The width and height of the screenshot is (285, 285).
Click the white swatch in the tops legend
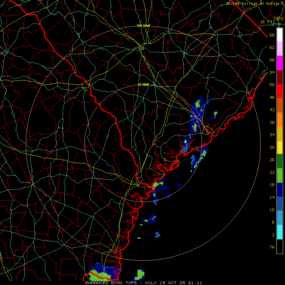tap(280, 35)
